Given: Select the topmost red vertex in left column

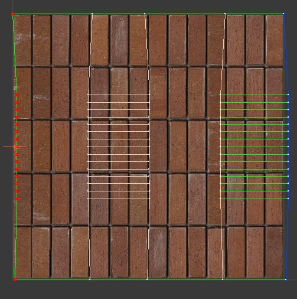Looking at the screenshot, I should pyautogui.click(x=17, y=95).
